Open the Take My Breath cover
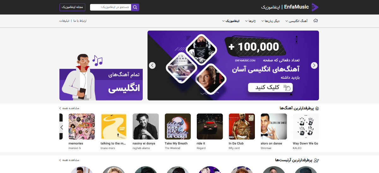 pyautogui.click(x=178, y=126)
